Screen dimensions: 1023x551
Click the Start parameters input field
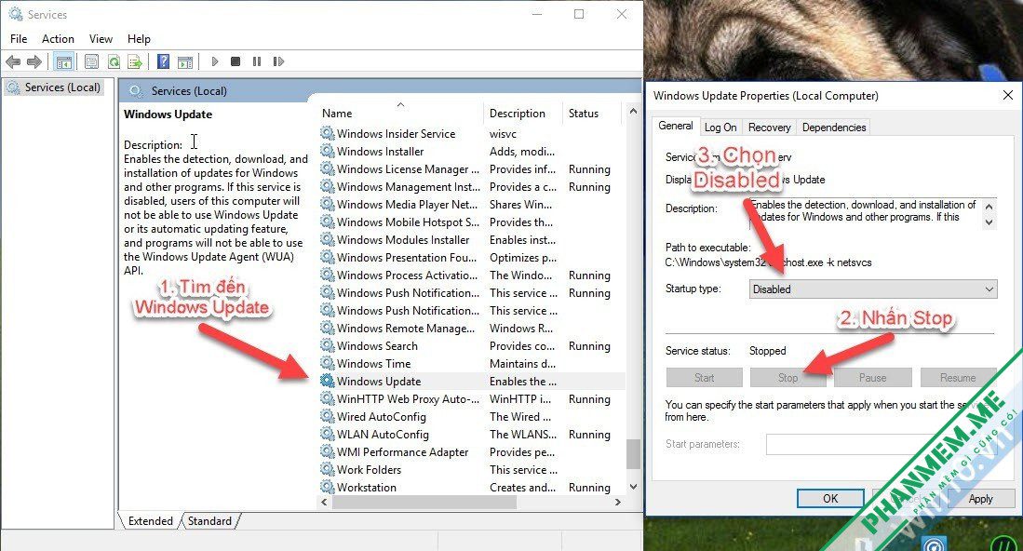(880, 444)
